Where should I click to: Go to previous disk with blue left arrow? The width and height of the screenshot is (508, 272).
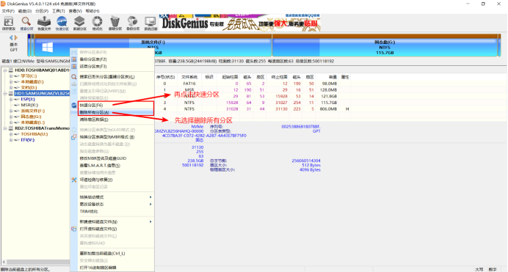[x=11, y=37]
